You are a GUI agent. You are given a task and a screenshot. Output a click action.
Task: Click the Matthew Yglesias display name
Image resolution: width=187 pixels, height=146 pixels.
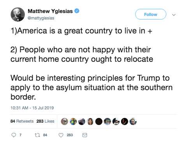pyautogui.click(x=50, y=11)
